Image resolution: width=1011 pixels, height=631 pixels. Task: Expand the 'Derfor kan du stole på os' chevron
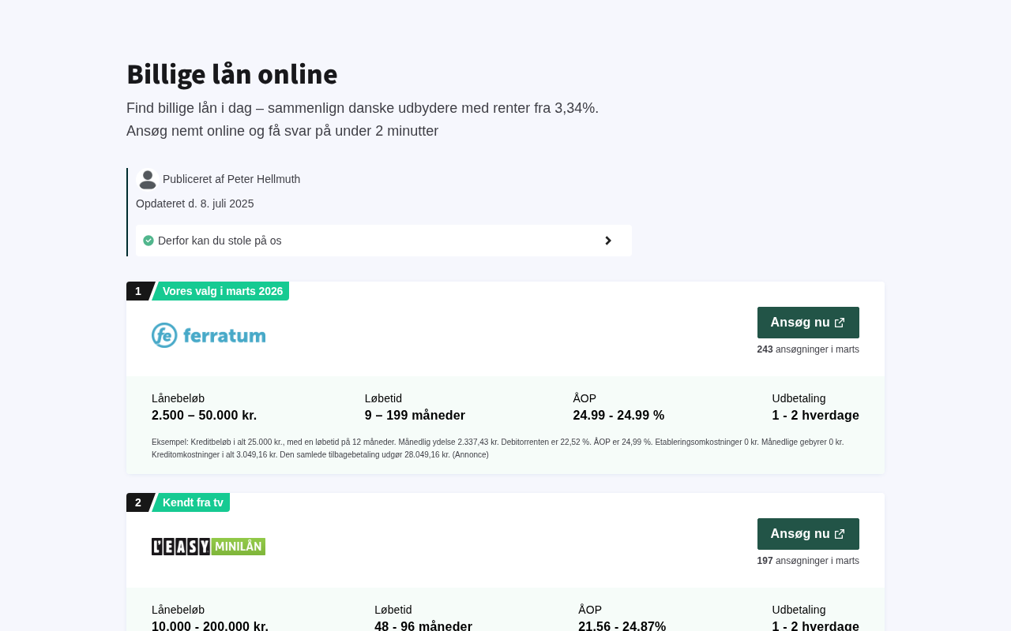[x=607, y=241]
